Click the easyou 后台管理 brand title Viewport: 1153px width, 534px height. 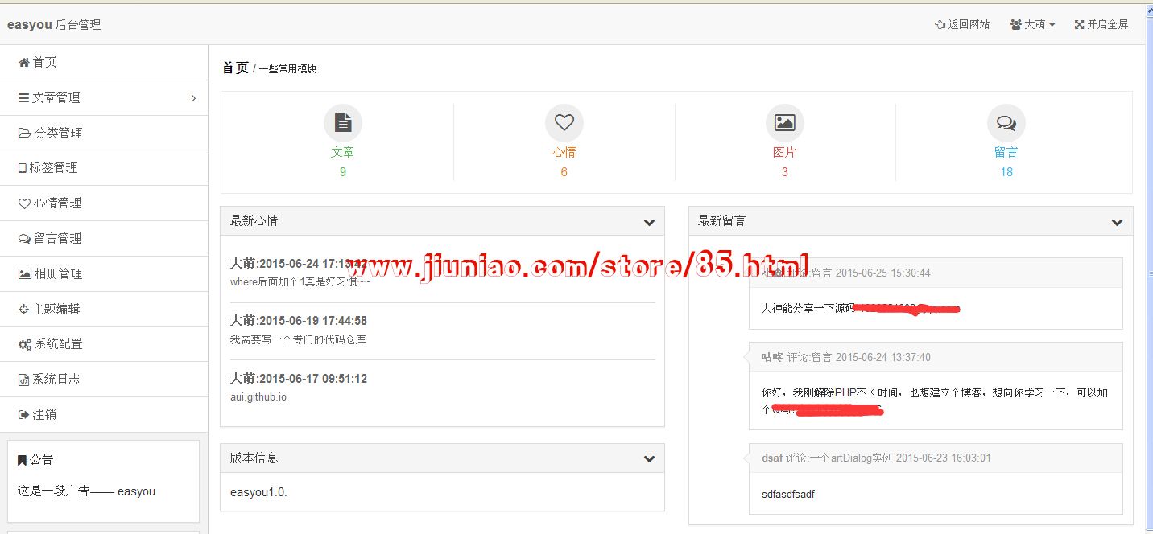click(54, 25)
